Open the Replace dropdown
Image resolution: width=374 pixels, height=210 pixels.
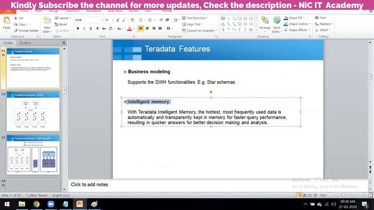pos(324,24)
